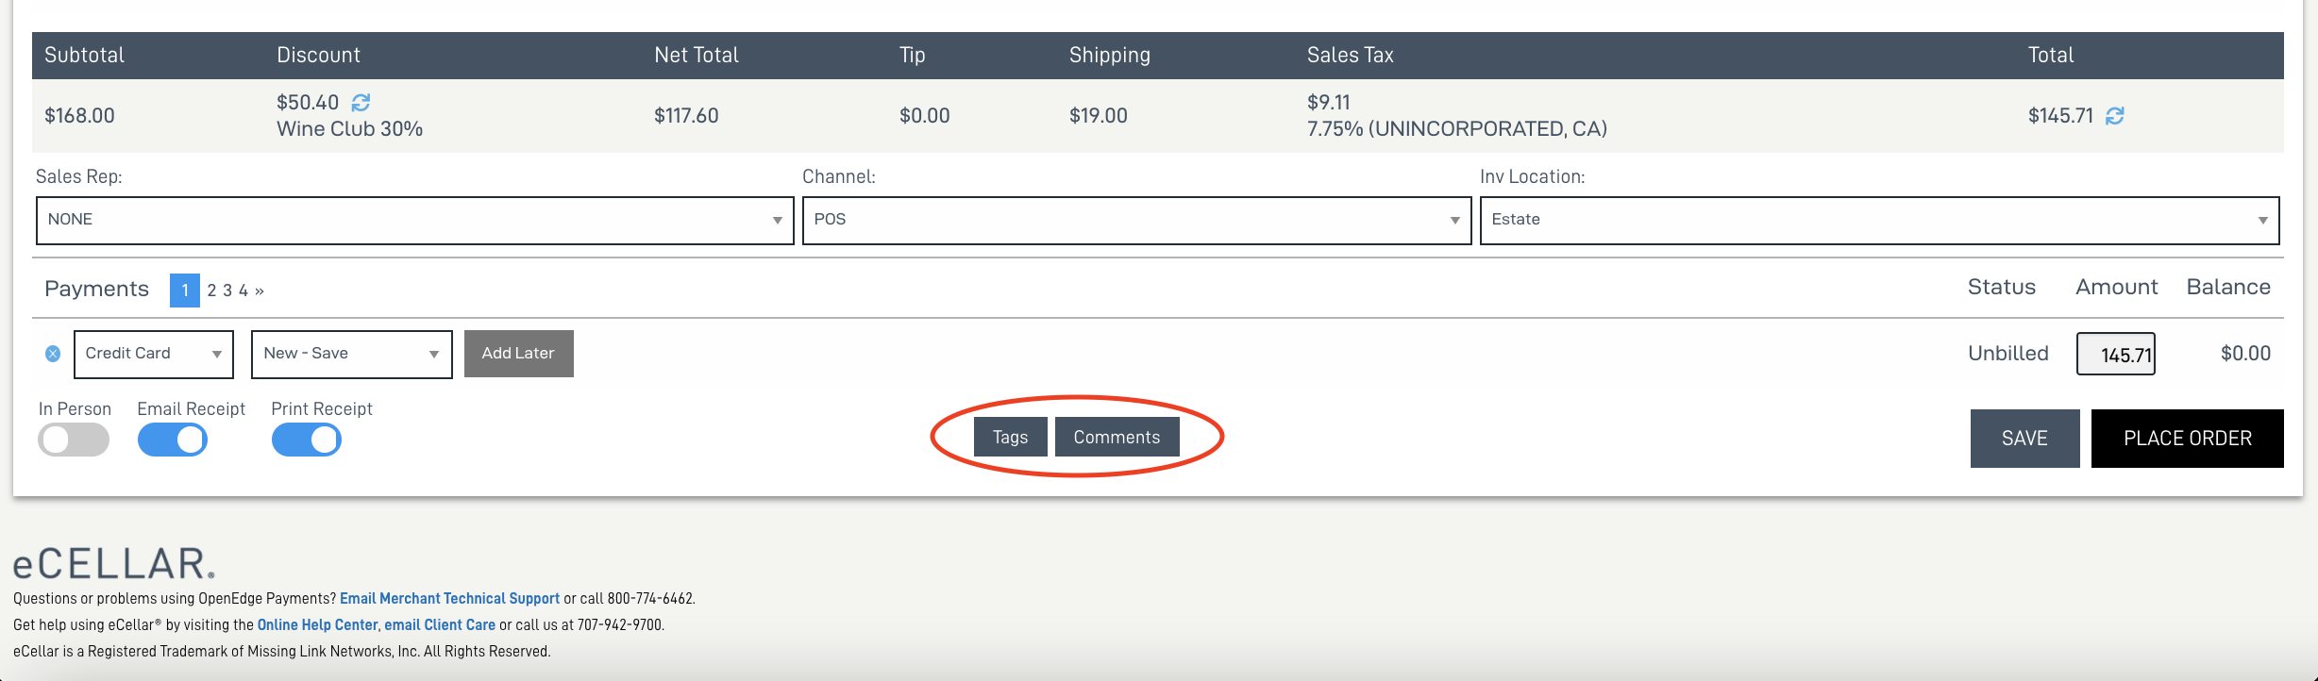The height and width of the screenshot is (681, 2318).
Task: Select the $145.71 total value
Action: pyautogui.click(x=2060, y=115)
